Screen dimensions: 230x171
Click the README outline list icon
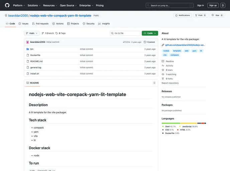pos(154,83)
